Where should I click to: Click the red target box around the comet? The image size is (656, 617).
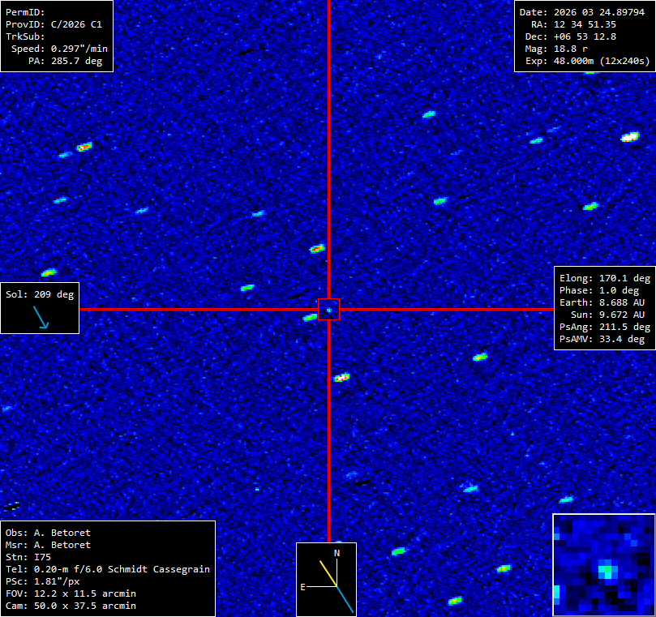pos(328,309)
